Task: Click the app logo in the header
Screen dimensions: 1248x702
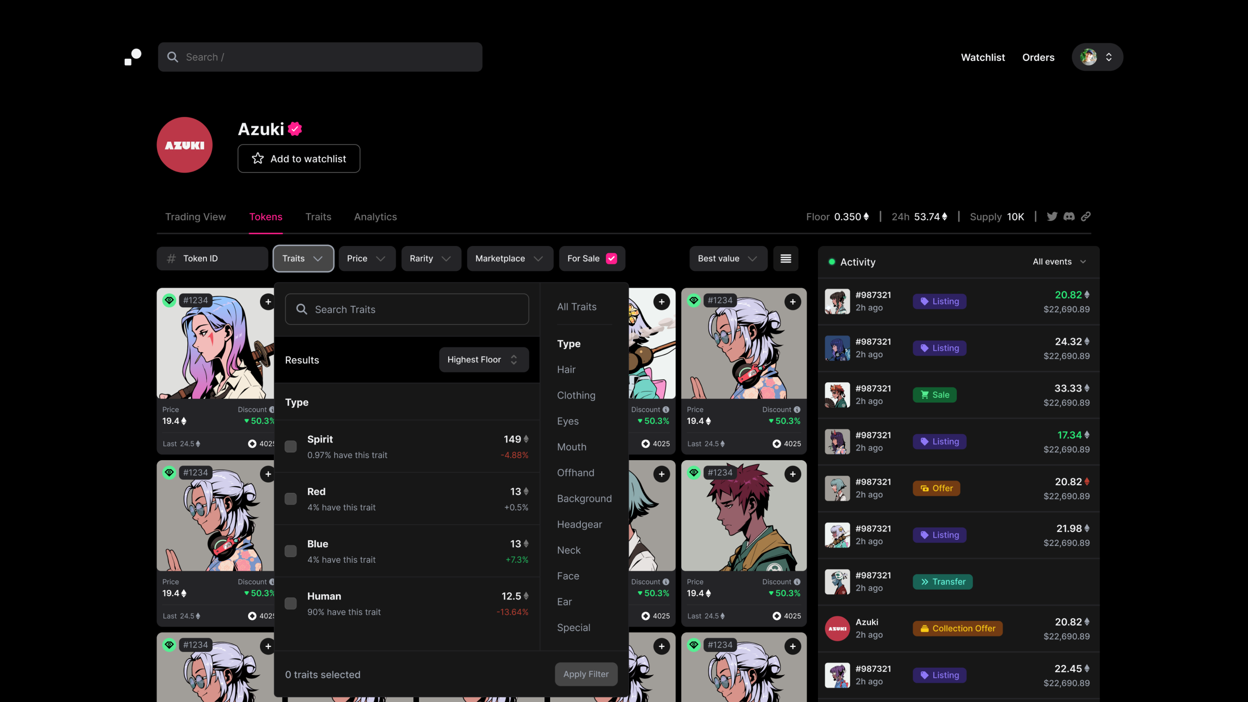Action: click(x=133, y=57)
